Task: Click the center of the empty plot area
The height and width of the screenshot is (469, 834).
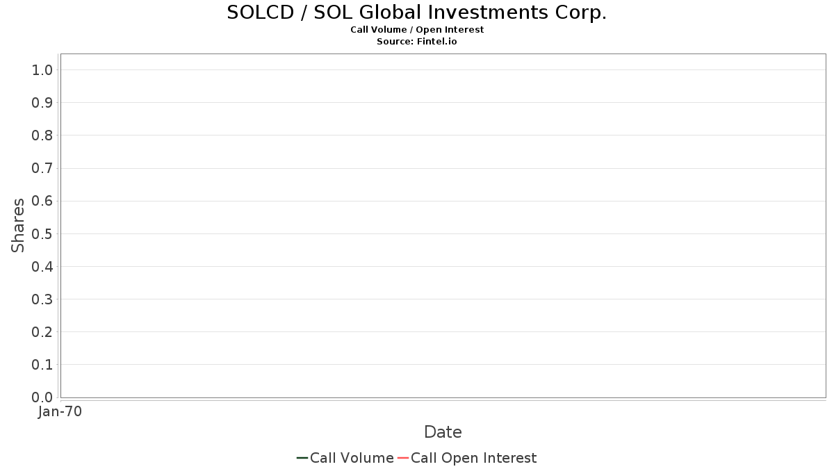Action: point(443,226)
